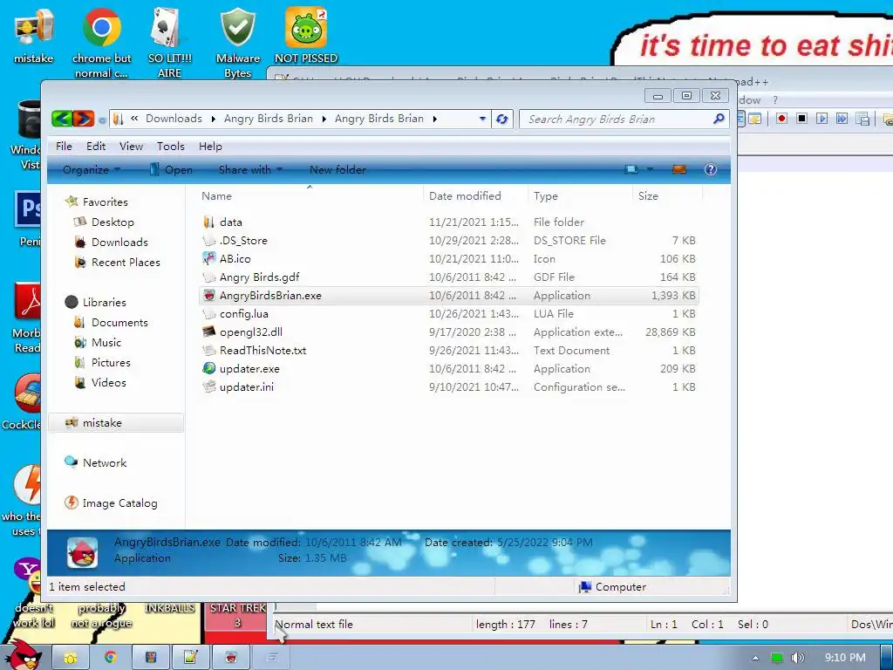This screenshot has height=670, width=893.
Task: Select updater.ini configuration file
Action: (449, 386)
